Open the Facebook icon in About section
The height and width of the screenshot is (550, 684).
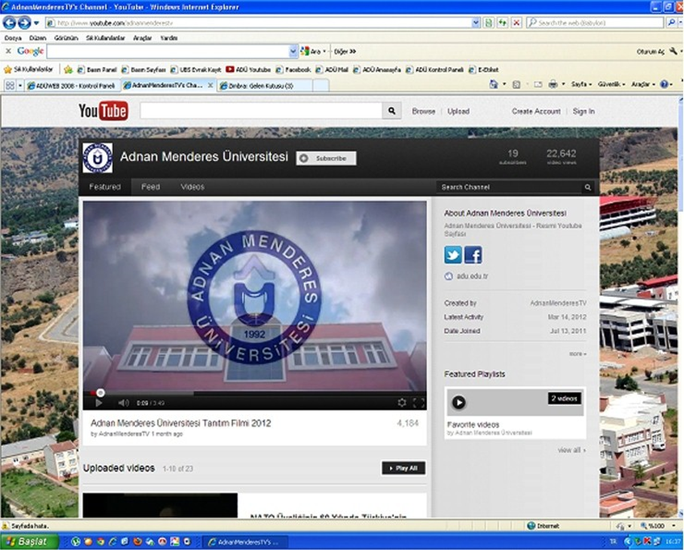click(x=473, y=254)
